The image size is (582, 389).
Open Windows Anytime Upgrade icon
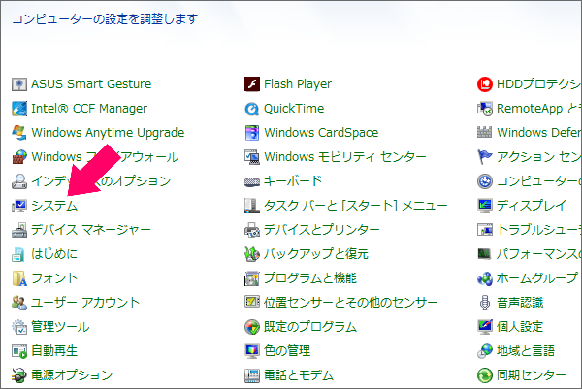coord(19,133)
